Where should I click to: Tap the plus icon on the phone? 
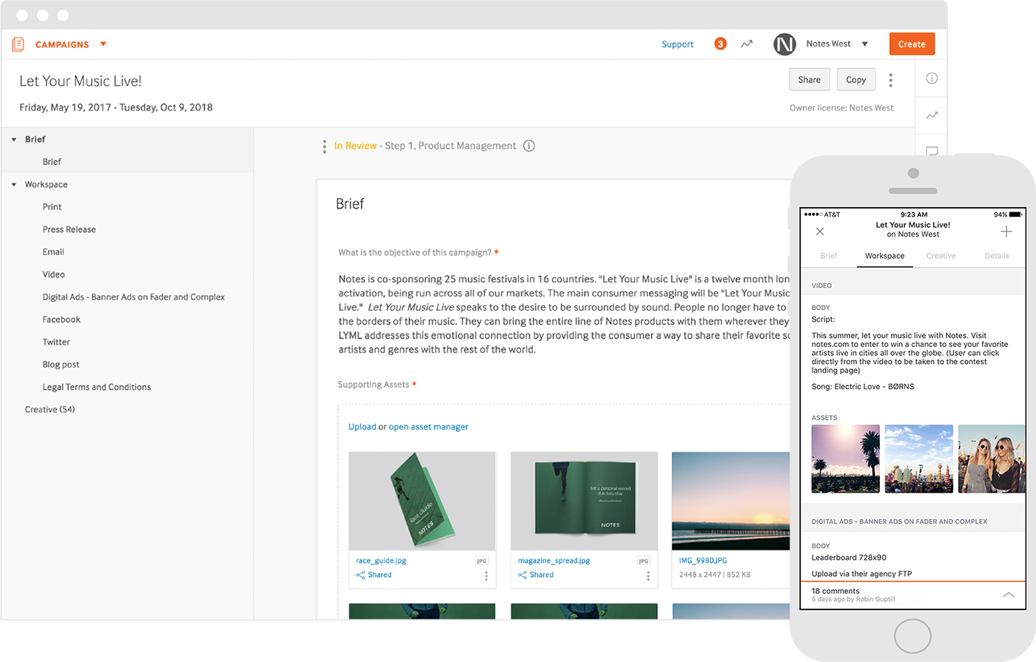pyautogui.click(x=1006, y=232)
